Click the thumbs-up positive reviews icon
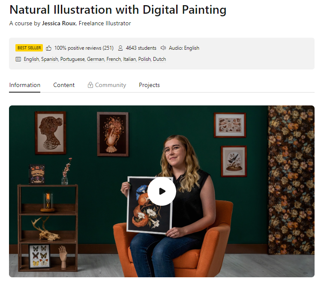Image resolution: width=321 pixels, height=282 pixels. click(x=49, y=48)
